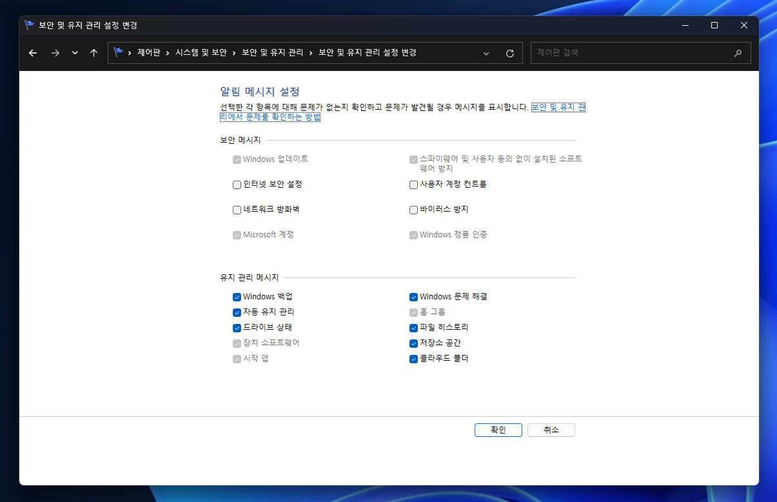
Task: Uncheck Windows 백업 checkbox
Action: (x=237, y=297)
